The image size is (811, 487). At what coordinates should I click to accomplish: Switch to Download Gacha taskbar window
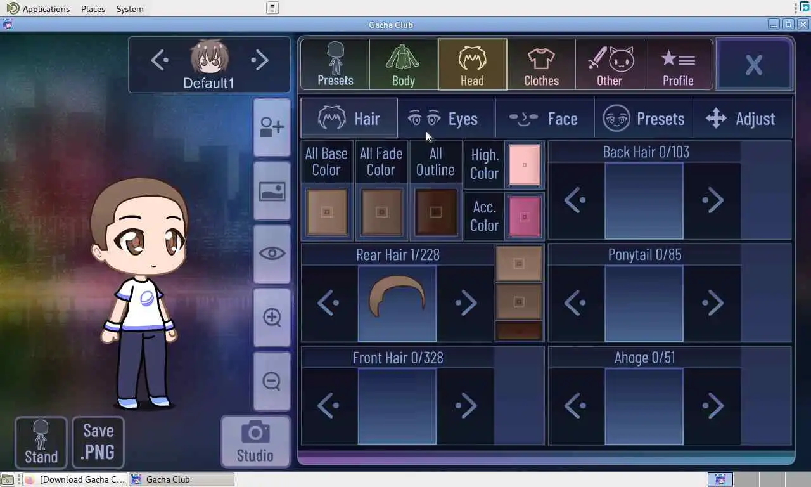click(75, 479)
